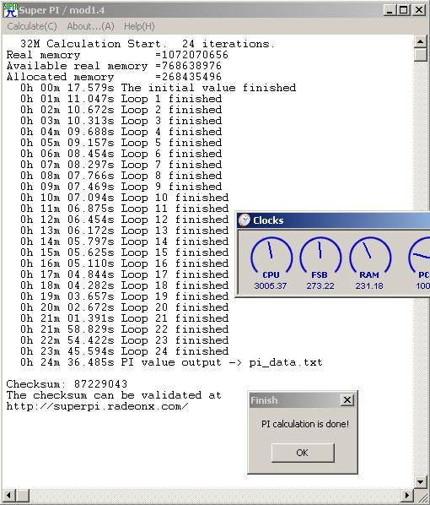Click the CPU gauge dial
Image resolution: width=430 pixels, height=505 pixels.
point(271,254)
